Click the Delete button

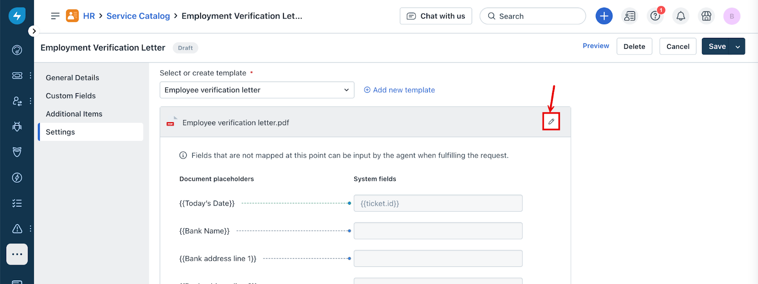[634, 46]
